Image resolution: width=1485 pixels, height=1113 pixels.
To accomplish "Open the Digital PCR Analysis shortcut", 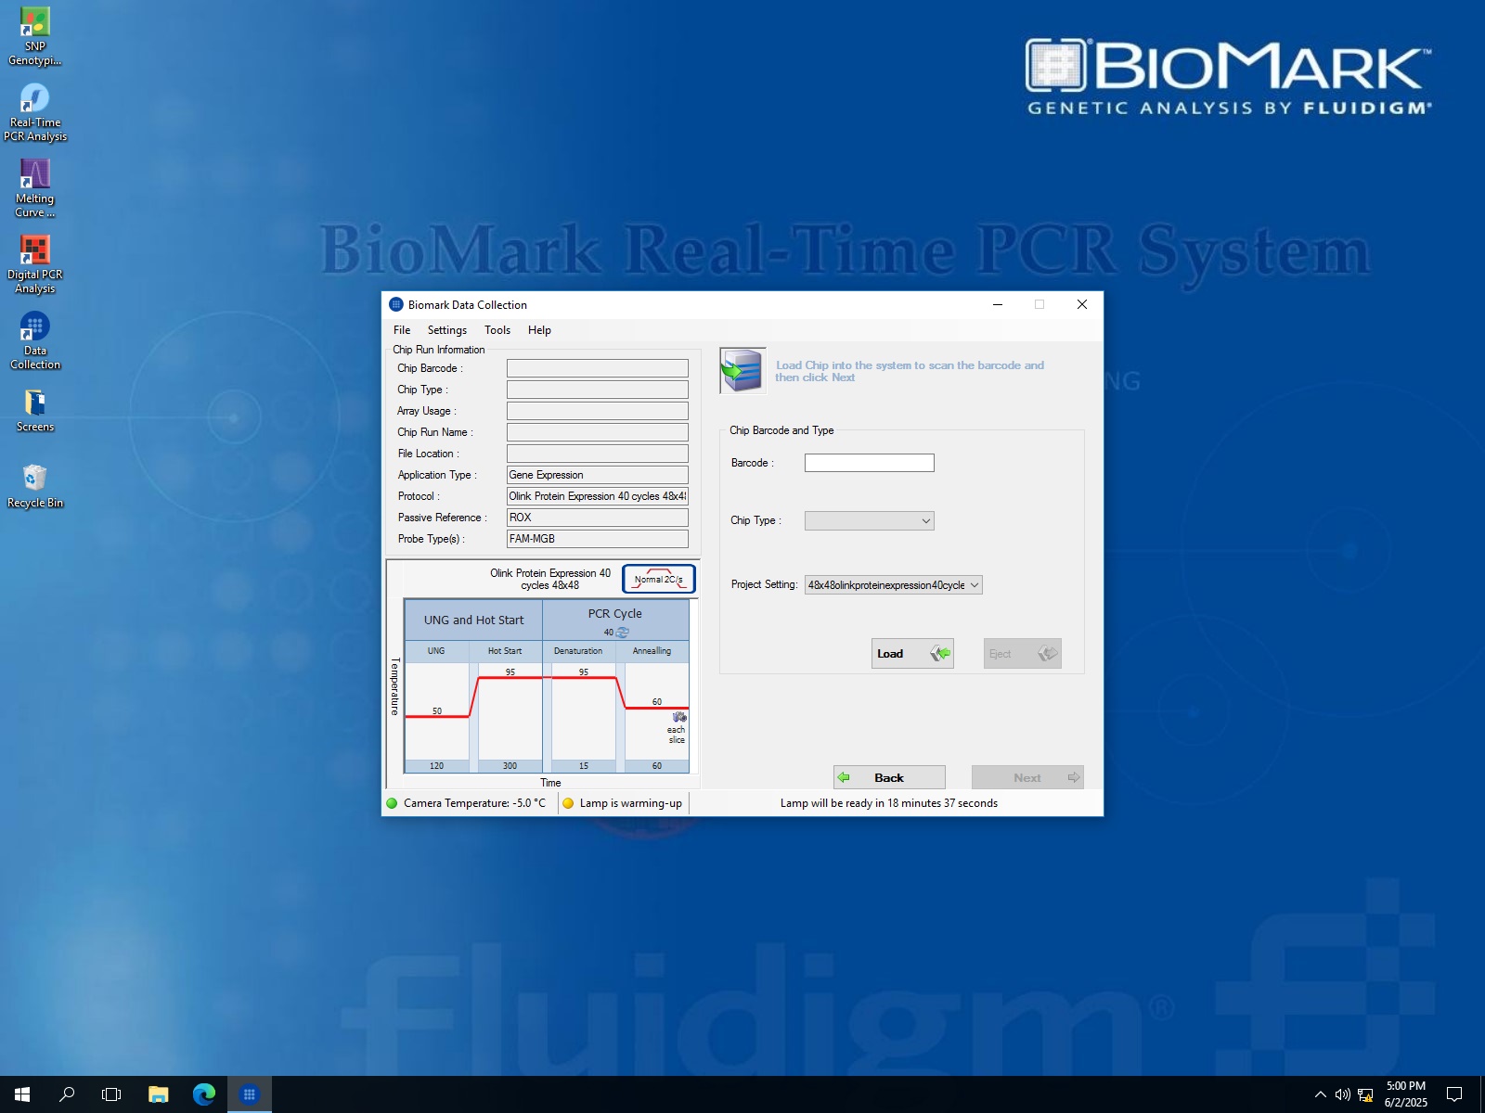I will click(x=34, y=249).
